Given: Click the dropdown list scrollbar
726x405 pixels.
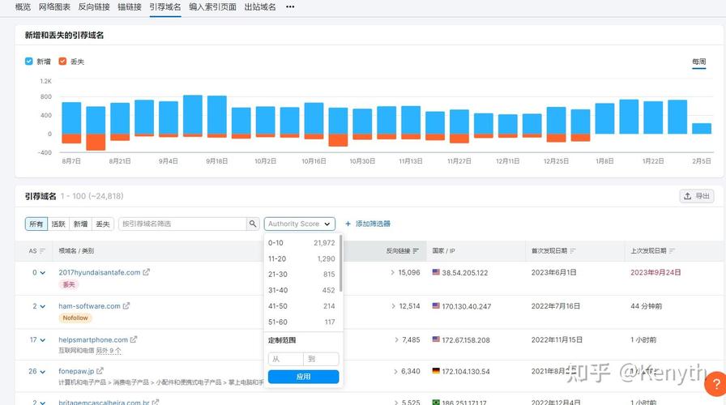Looking at the screenshot, I should (x=341, y=263).
